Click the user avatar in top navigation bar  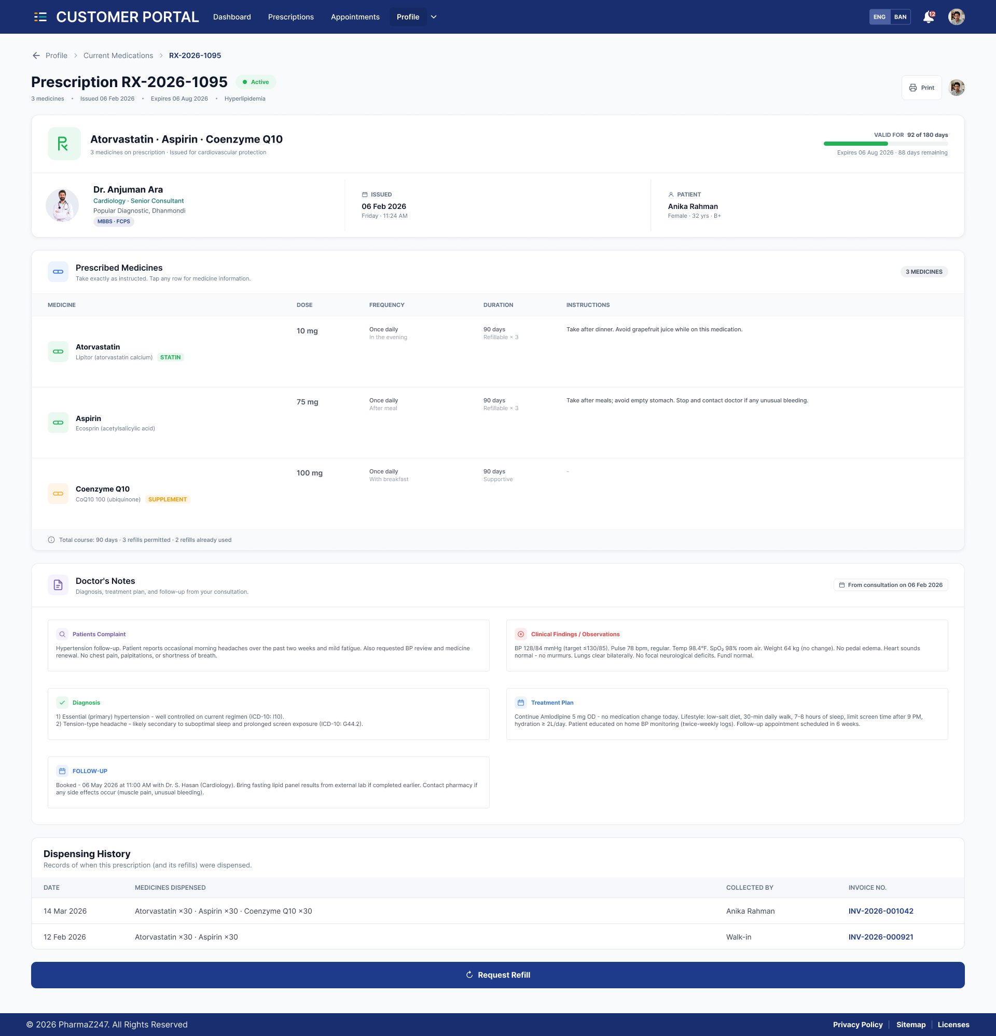(957, 17)
